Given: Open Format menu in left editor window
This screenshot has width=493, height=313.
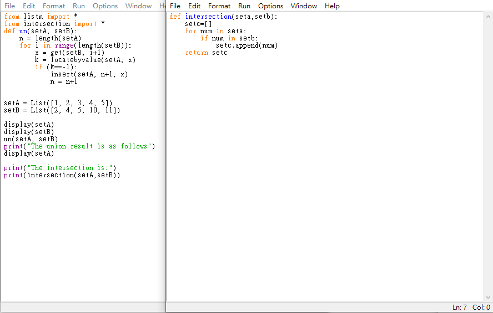Looking at the screenshot, I should click(54, 6).
